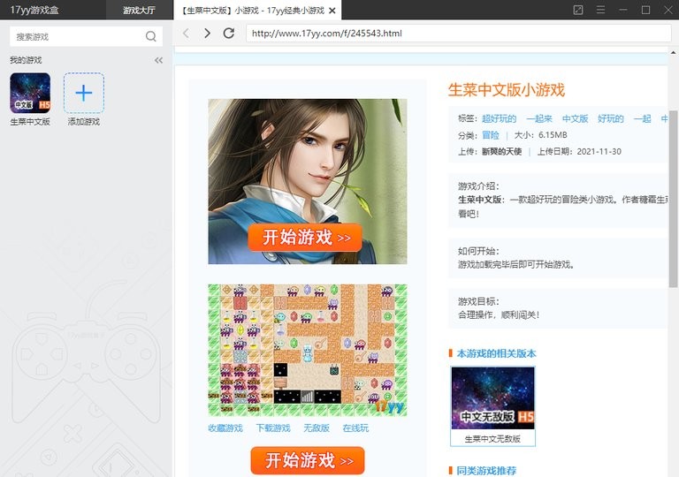Maximize the 17yy游戏盒 window
The image size is (679, 477).
(x=645, y=10)
